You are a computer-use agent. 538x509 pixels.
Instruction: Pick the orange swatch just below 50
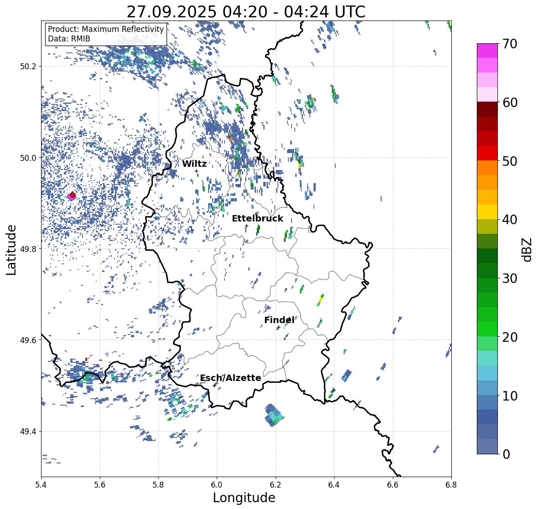coord(487,168)
